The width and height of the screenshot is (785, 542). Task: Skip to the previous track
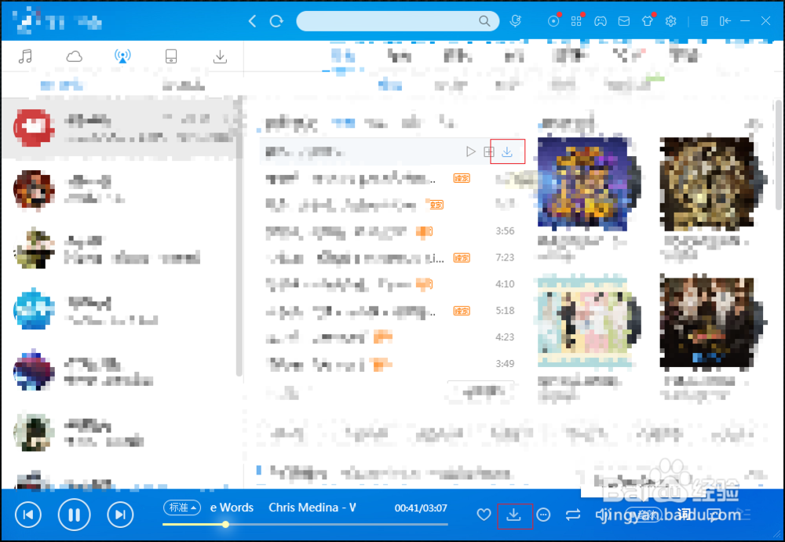coord(28,515)
